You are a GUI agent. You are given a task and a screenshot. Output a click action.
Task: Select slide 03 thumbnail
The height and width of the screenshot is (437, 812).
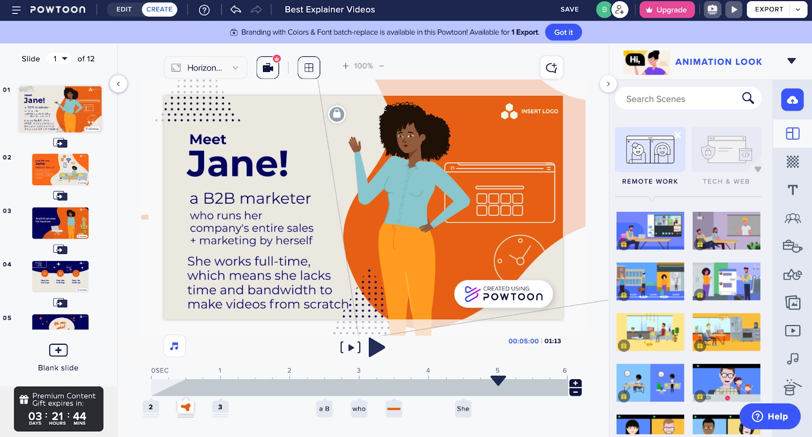click(60, 223)
